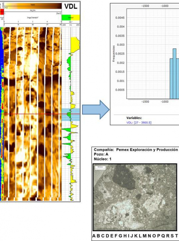This screenshot has width=179, height=241.
Task: Click the thin-section core photo
Action: click(x=135, y=197)
